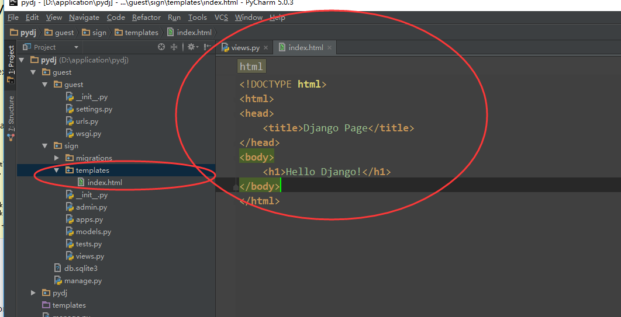The image size is (621, 317).
Task: Click the DOCTYPE line in editor
Action: tap(283, 84)
